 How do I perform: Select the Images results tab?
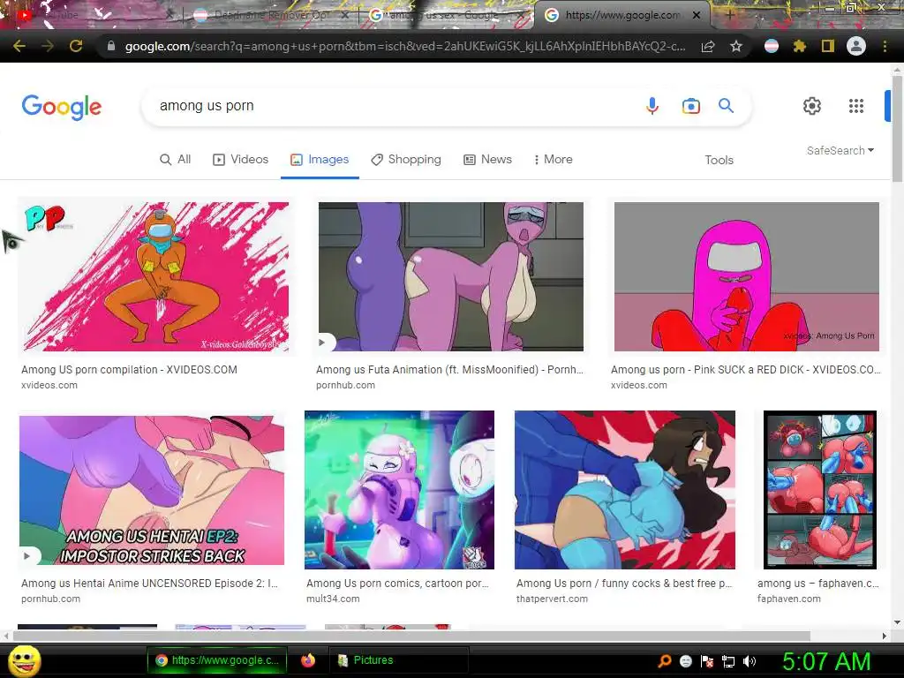pos(320,159)
